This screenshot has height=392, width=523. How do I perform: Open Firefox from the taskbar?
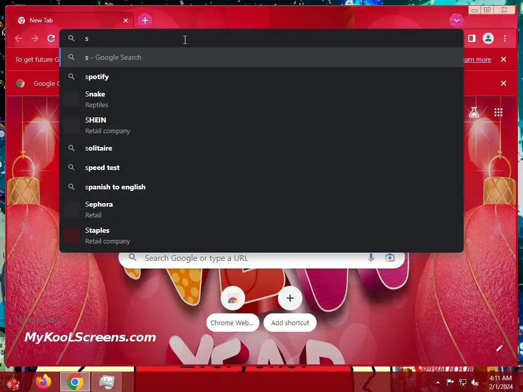point(43,382)
